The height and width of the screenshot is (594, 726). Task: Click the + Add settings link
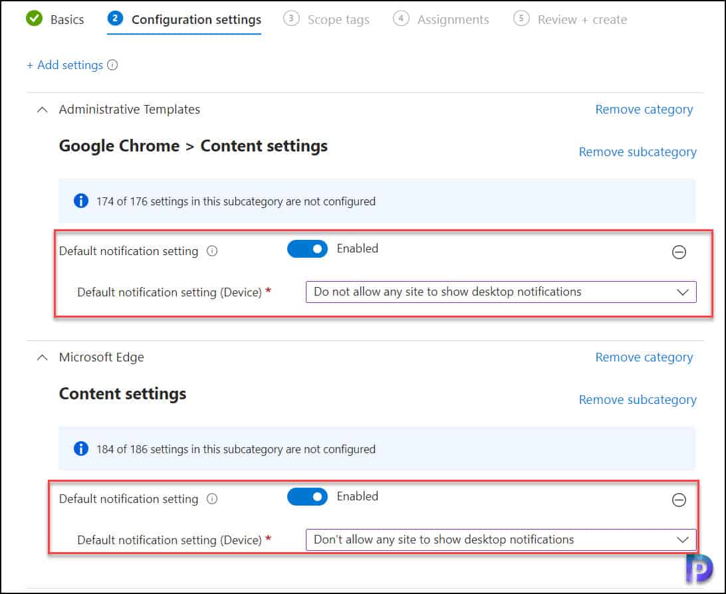(x=65, y=65)
